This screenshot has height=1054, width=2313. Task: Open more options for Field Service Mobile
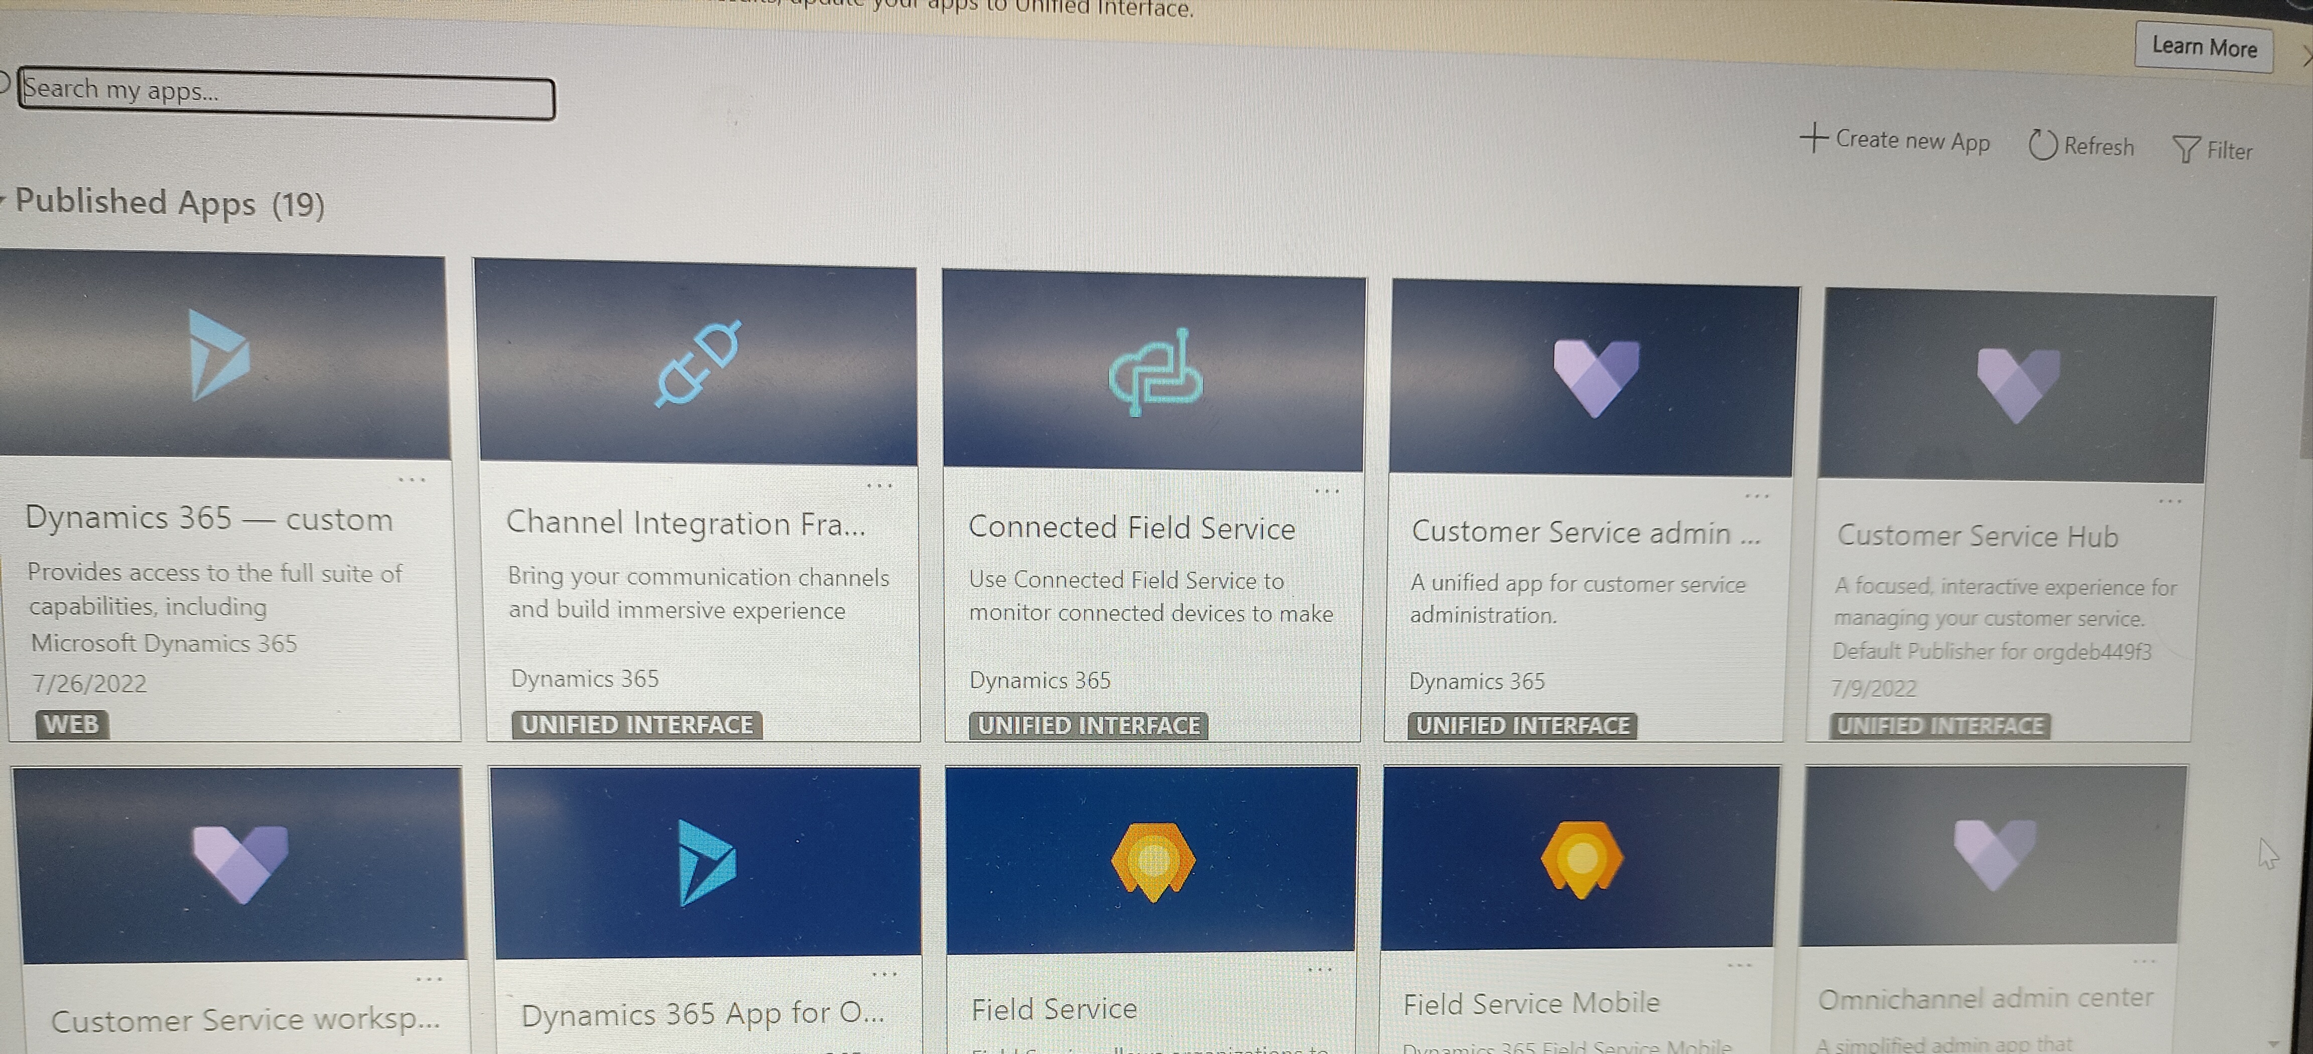[1739, 966]
